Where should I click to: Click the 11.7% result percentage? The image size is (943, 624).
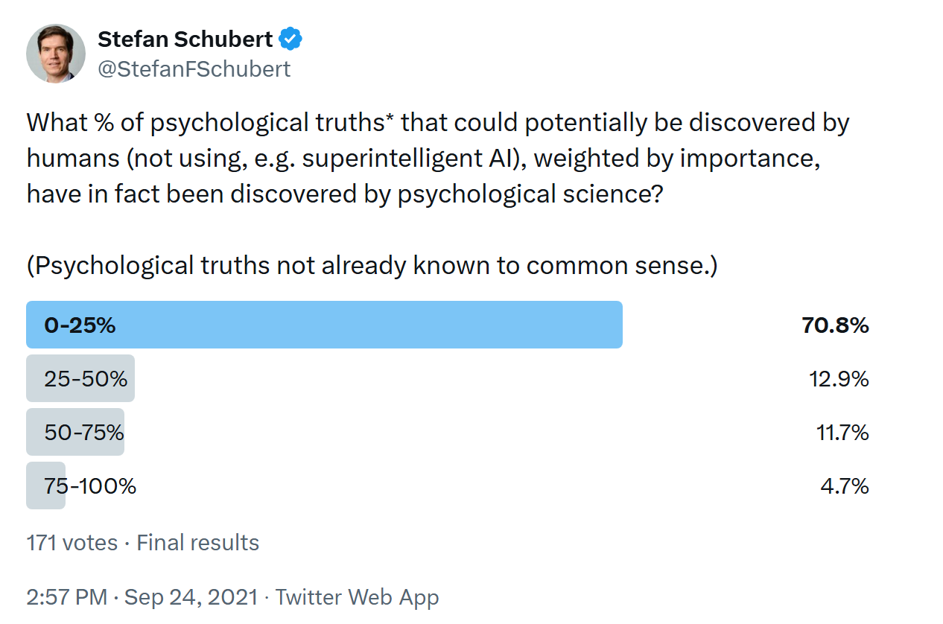(842, 433)
